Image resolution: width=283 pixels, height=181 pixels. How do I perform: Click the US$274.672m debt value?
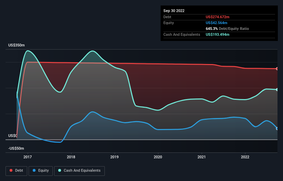click(x=218, y=17)
